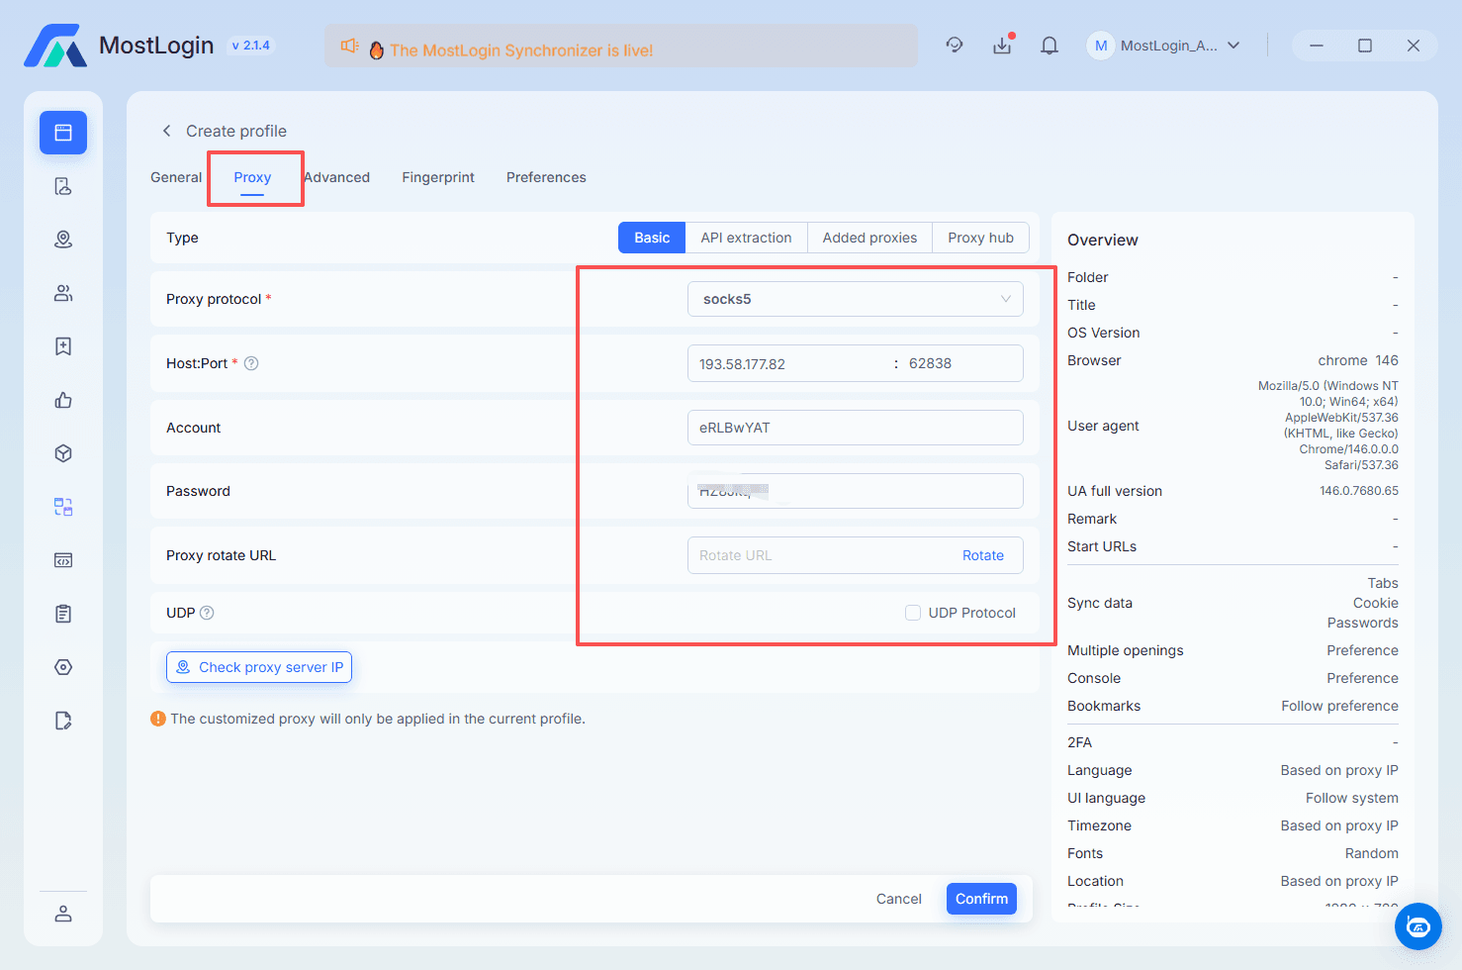Viewport: 1462px width, 970px height.
Task: Open the notifications bell icon
Action: coord(1050,46)
